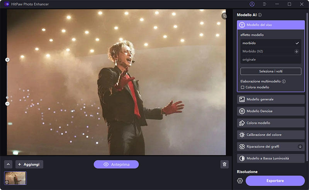This screenshot has width=309, height=190.
Task: Click the zoom in plus button
Action: 7,60
